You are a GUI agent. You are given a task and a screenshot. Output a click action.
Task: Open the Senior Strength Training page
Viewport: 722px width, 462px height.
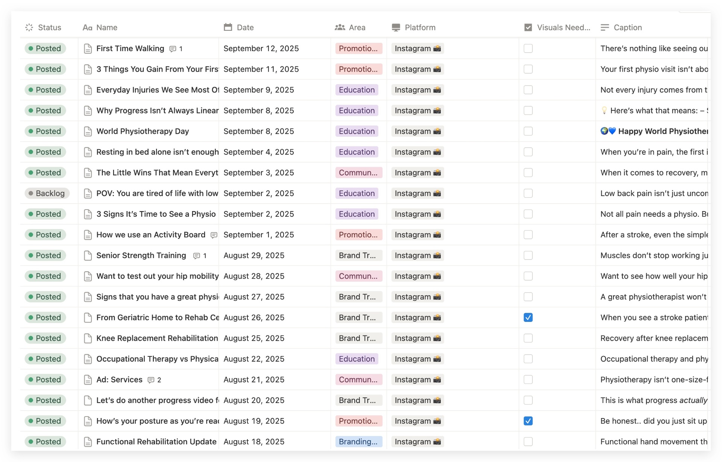[x=141, y=255]
